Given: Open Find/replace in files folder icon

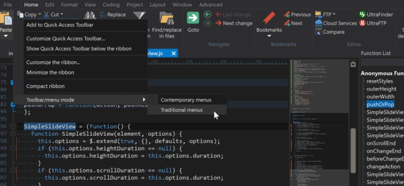Looking at the screenshot, I should tap(166, 18).
